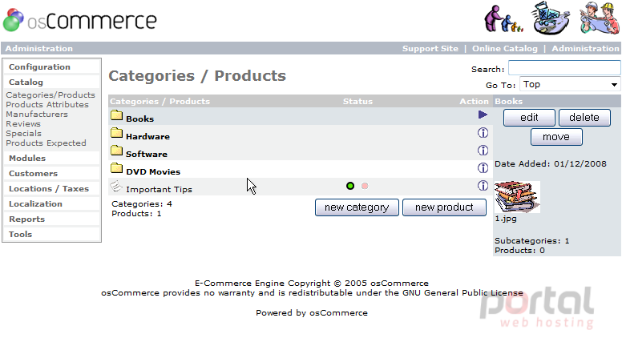Open the Books folder icon
Viewport: 622px width, 338px height.
coord(117,115)
